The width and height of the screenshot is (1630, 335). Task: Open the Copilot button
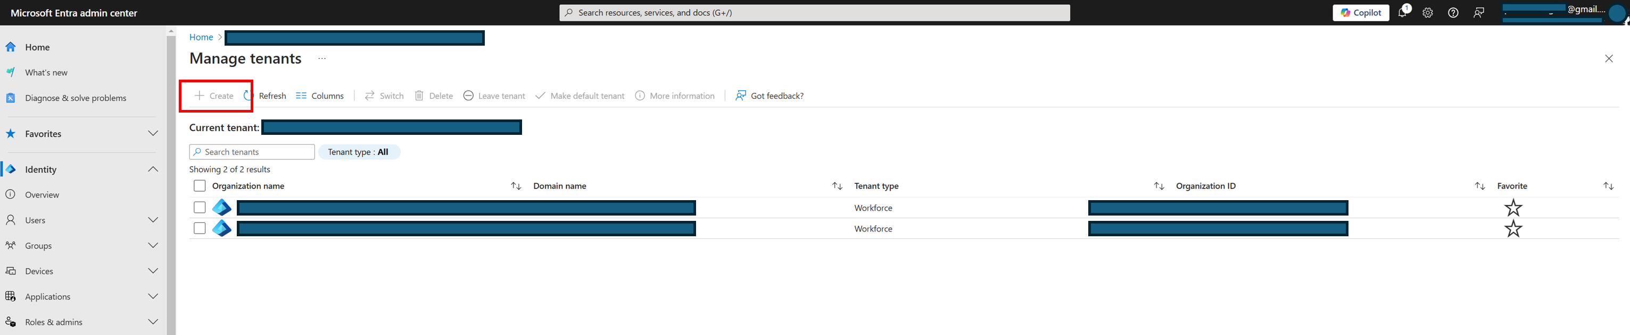1360,13
